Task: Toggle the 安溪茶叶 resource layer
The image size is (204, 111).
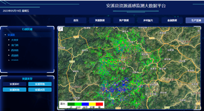Action: (x=14, y=84)
